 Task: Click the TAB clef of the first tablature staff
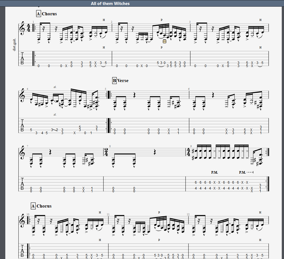pyautogui.click(x=22, y=58)
